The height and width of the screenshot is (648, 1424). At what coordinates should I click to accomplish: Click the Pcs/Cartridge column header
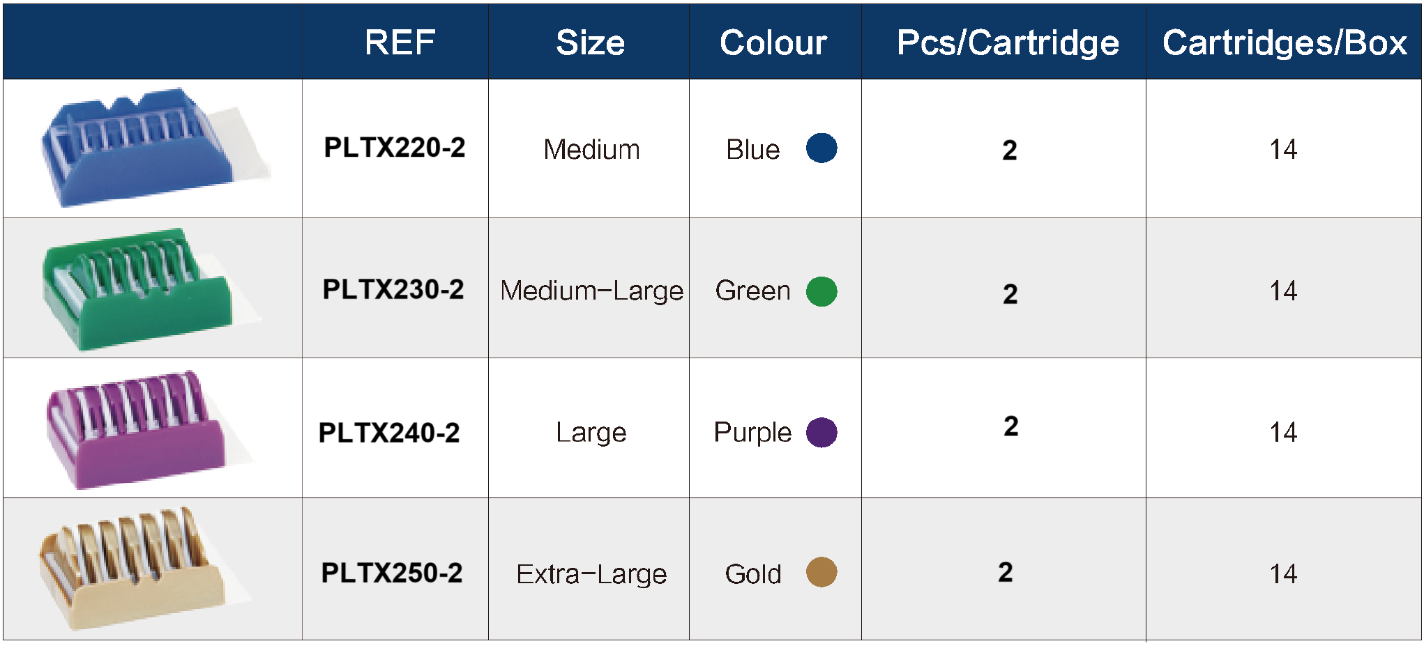[x=1008, y=43]
